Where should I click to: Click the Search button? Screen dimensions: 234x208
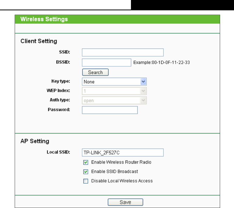pos(95,72)
